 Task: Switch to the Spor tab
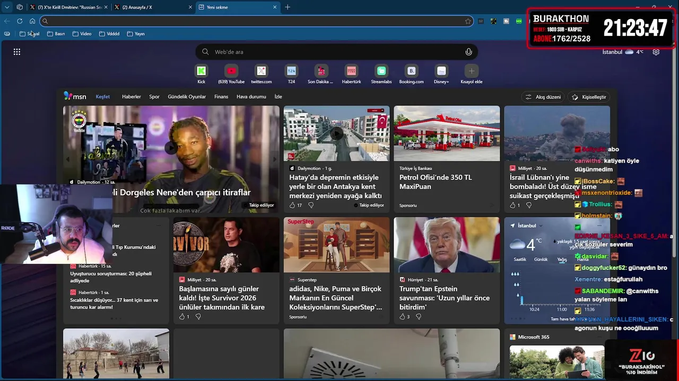click(154, 97)
